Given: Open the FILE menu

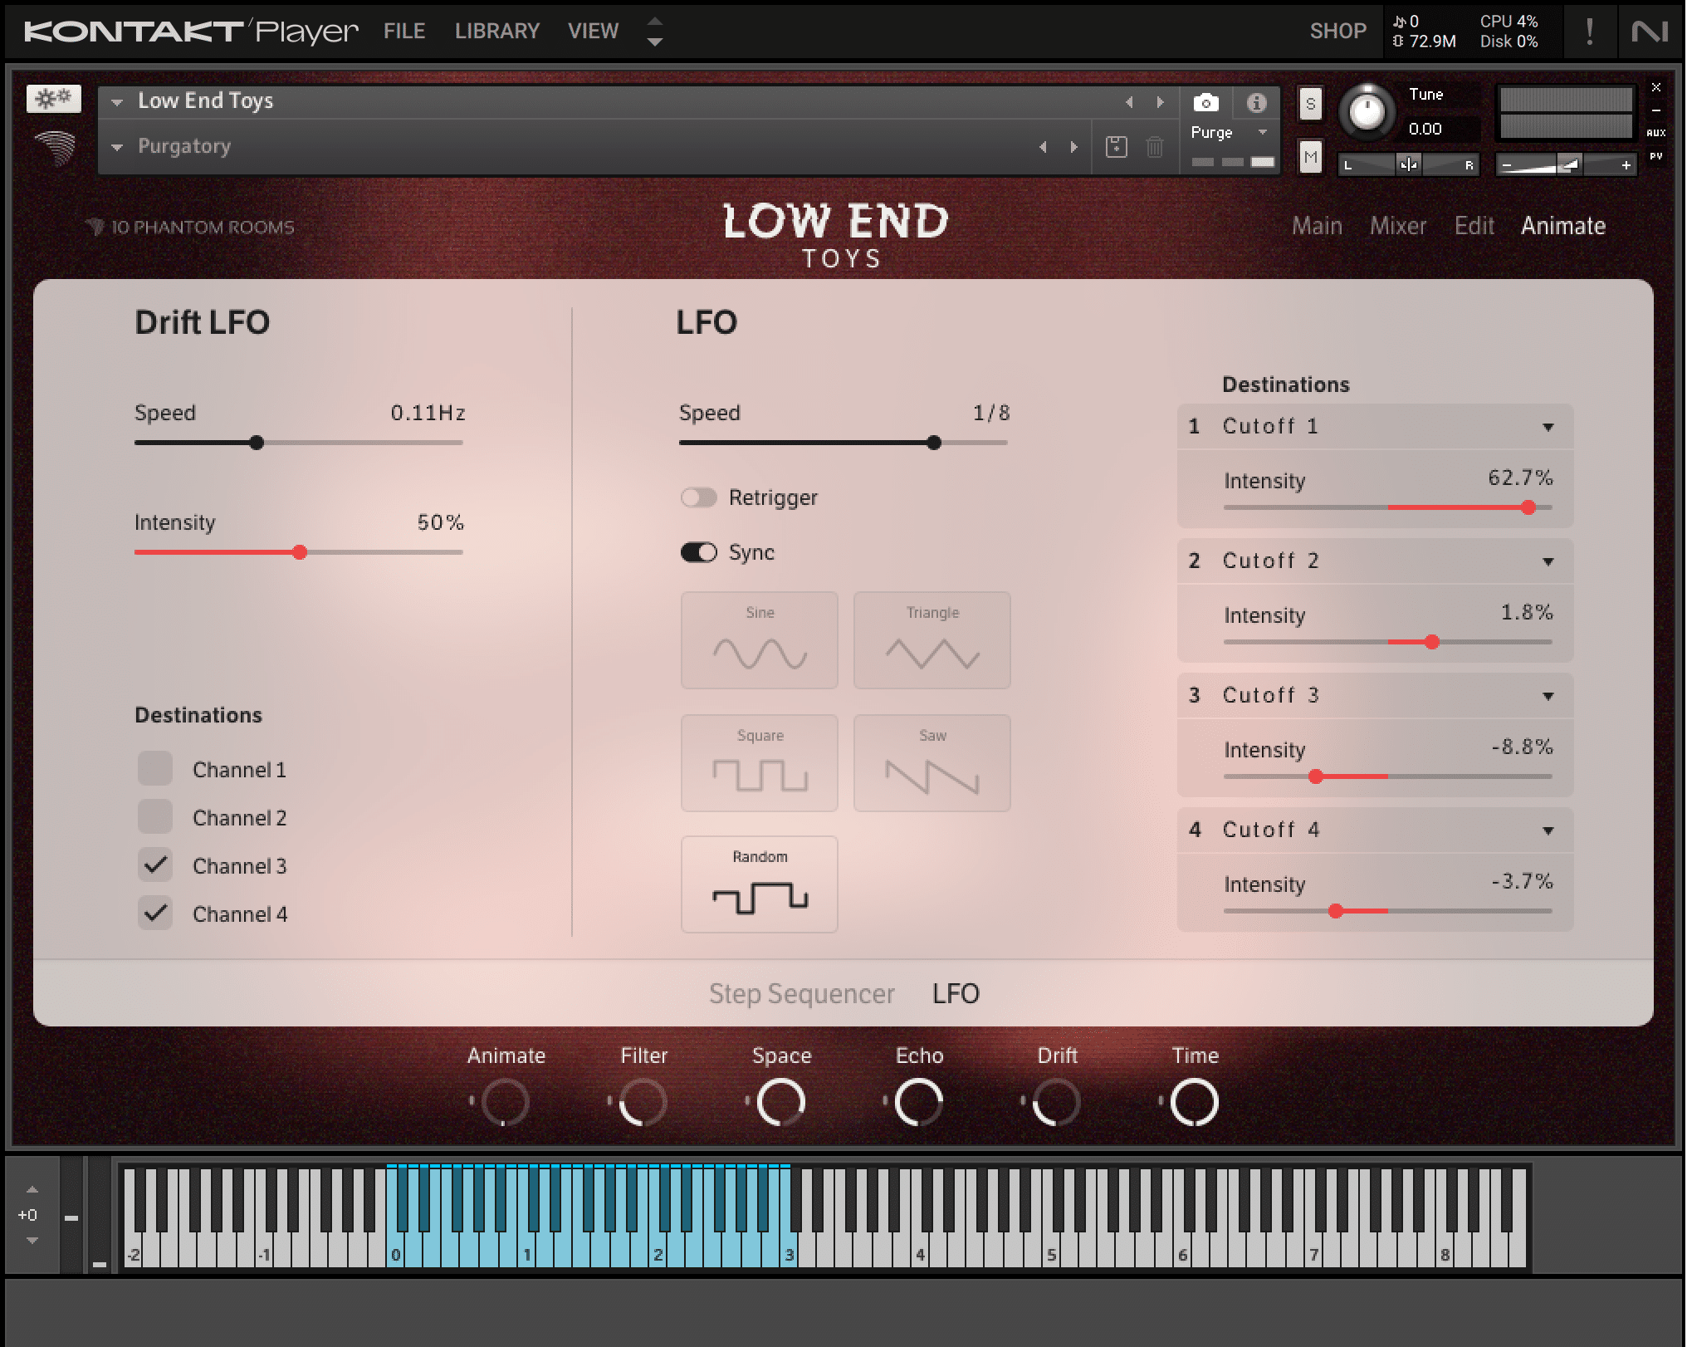Looking at the screenshot, I should (x=404, y=32).
